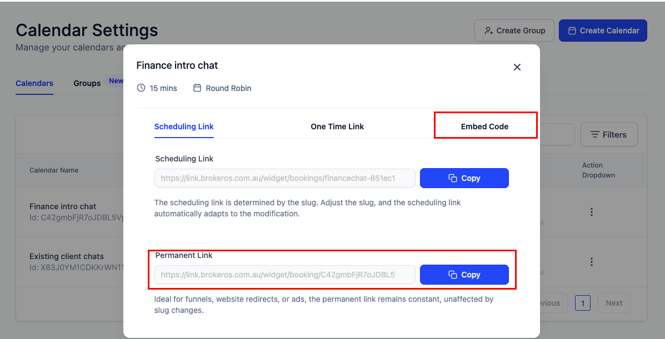Screen dimensions: 665x339
Task: Click the Permanent Link URL field
Action: pyautogui.click(x=284, y=275)
